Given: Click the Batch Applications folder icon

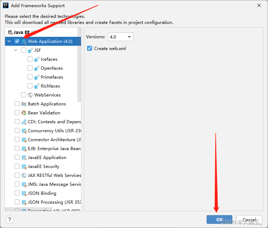Looking at the screenshot, I should [24, 104].
